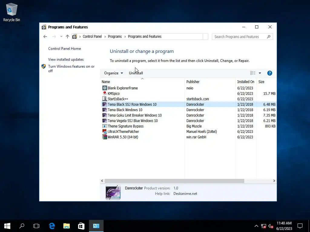310x232 pixels.
Task: Click the Programs breadcrumb
Action: pos(115,37)
